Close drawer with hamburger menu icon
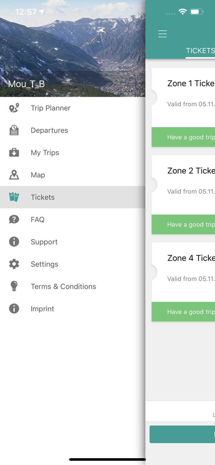215x465 pixels. pos(162,34)
